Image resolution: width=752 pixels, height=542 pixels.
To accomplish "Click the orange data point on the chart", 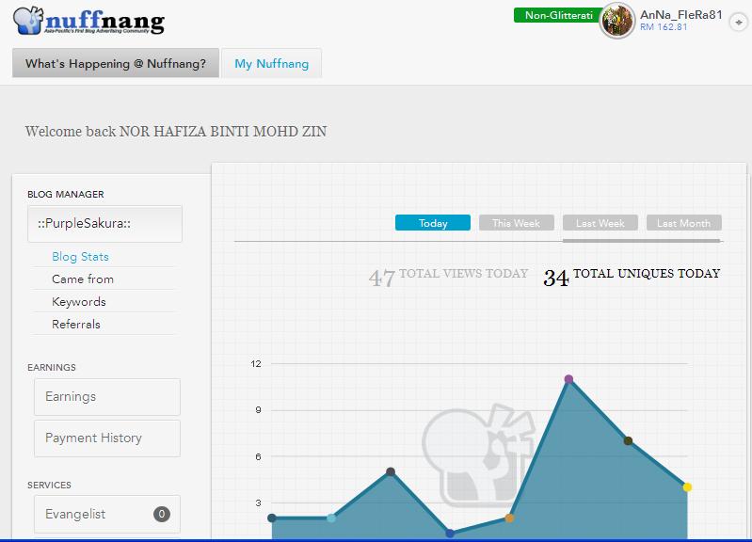I will (x=509, y=518).
